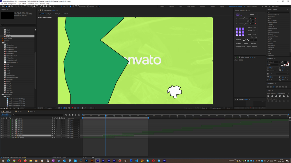Expand the SC_01 layer properties twirl
This screenshot has width=291, height=163.
pyautogui.click(x=9, y=135)
